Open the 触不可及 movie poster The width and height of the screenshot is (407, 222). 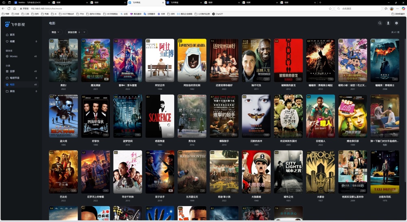click(256, 60)
